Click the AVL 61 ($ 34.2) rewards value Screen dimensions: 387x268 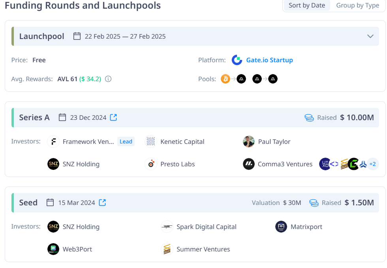coord(79,79)
